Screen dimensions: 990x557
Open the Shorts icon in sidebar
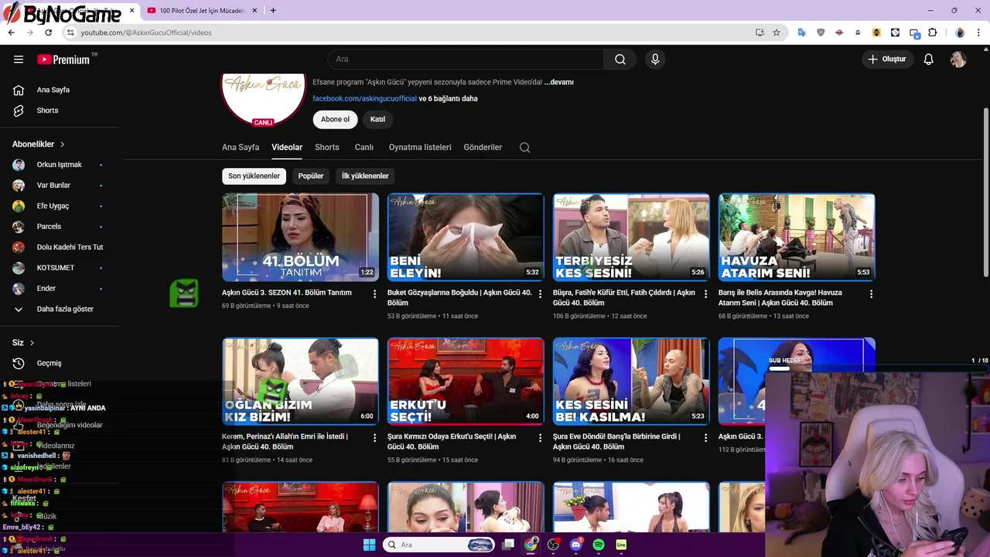coord(19,111)
